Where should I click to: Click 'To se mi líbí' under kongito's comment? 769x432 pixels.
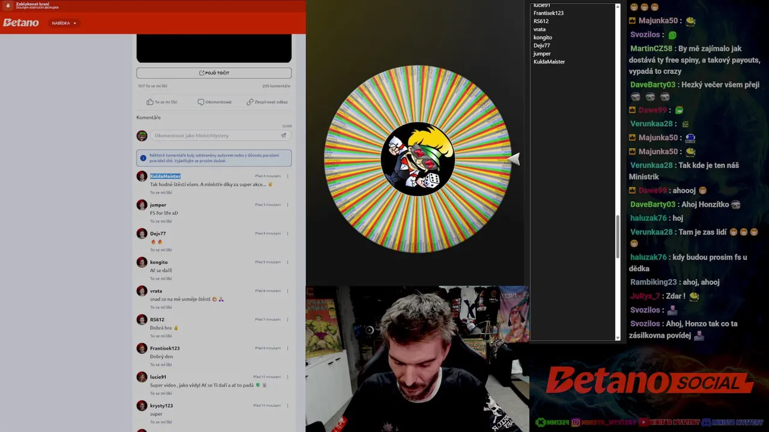161,278
